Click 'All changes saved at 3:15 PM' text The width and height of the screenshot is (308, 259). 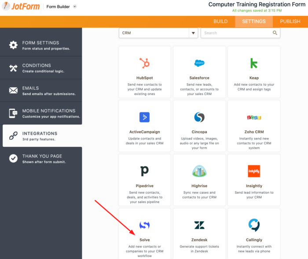tap(257, 11)
